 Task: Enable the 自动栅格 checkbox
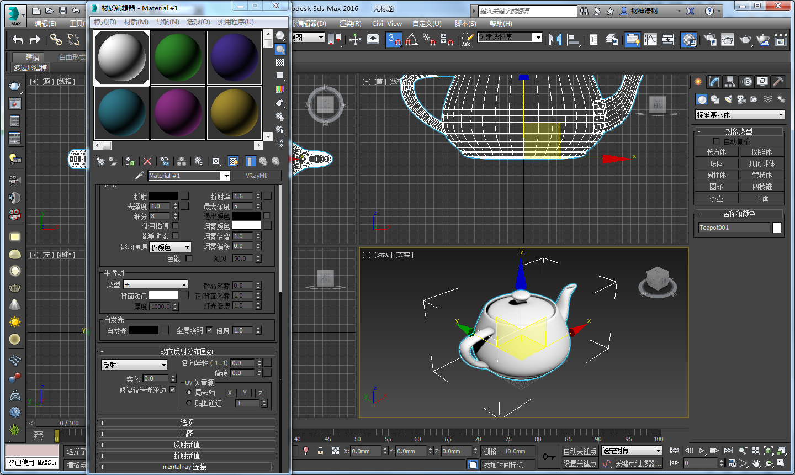point(716,141)
